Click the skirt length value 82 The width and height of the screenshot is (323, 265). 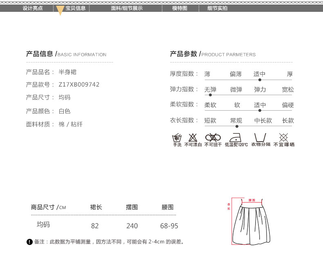pyautogui.click(x=95, y=226)
